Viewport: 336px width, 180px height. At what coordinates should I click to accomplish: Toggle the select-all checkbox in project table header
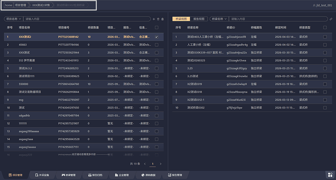pos(157,28)
